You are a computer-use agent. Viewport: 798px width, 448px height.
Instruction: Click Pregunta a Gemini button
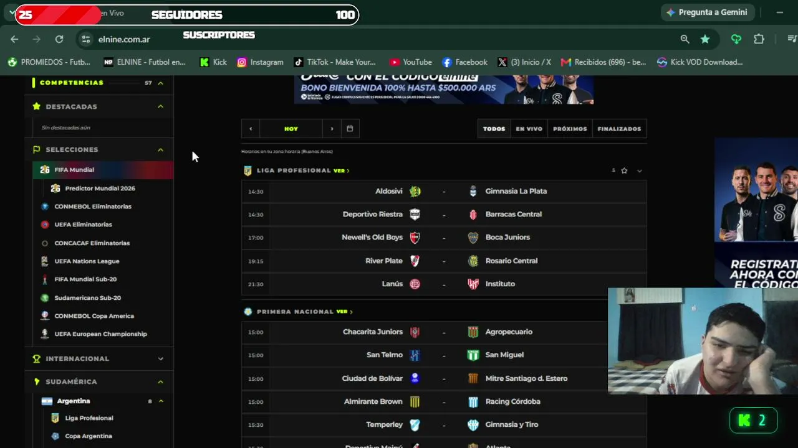pyautogui.click(x=708, y=12)
